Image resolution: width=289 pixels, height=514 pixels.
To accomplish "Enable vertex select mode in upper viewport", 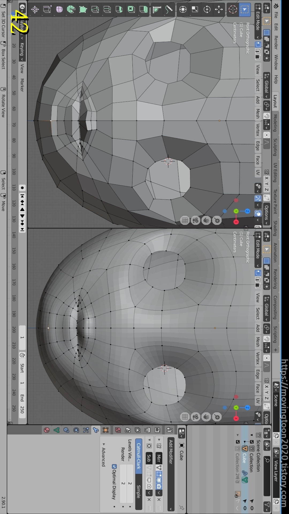I will click(258, 44).
